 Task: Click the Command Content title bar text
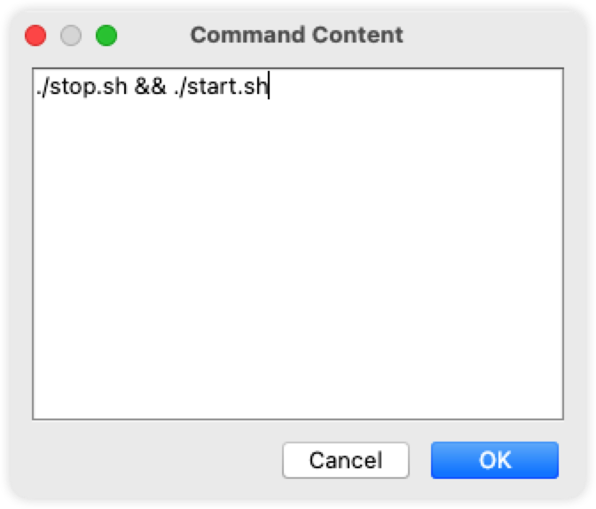point(296,35)
